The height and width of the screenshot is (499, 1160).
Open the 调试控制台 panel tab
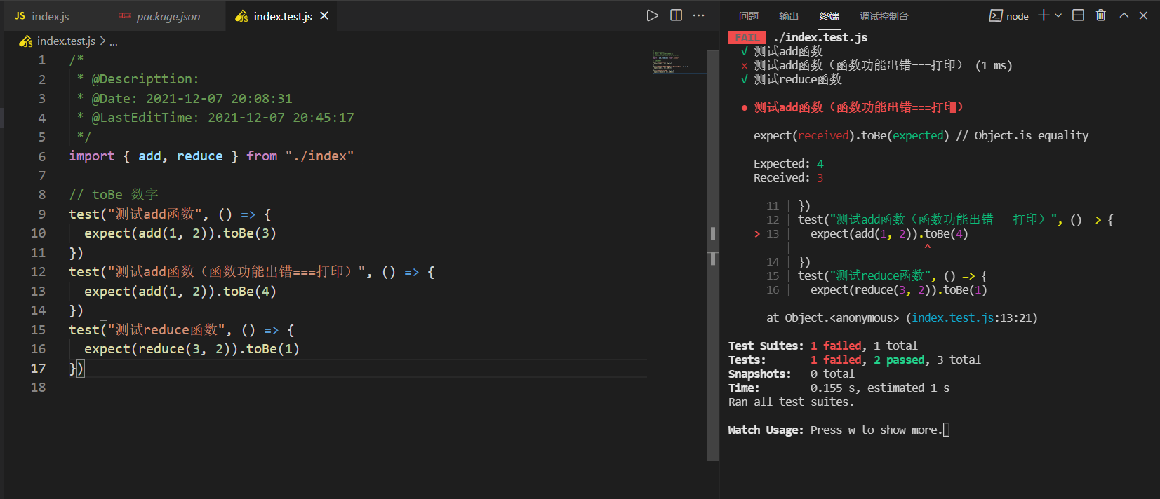pyautogui.click(x=884, y=16)
